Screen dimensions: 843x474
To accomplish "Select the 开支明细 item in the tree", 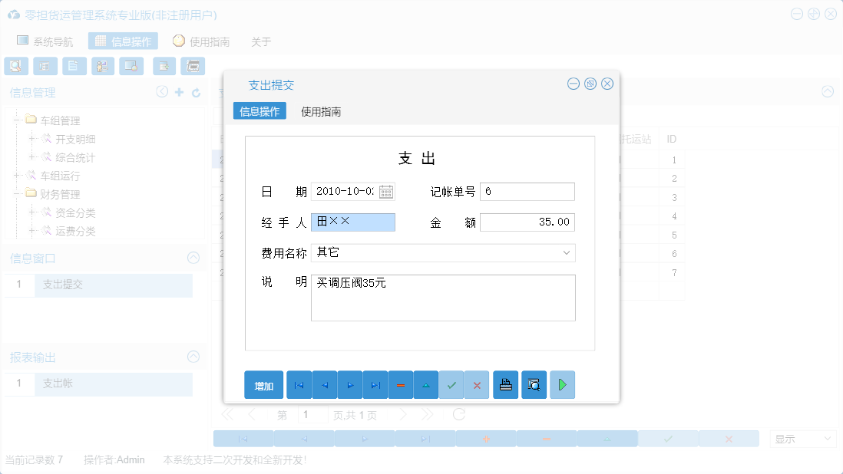I will (77, 139).
